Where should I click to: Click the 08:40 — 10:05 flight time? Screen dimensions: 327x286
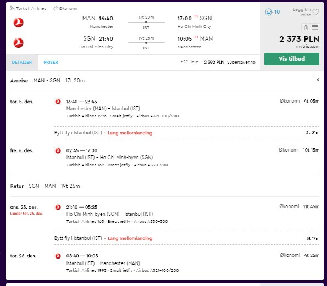[82, 256]
